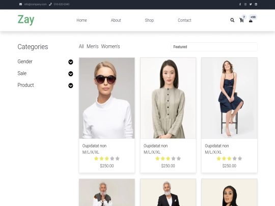Open the navy dress on stool image

coord(229,98)
